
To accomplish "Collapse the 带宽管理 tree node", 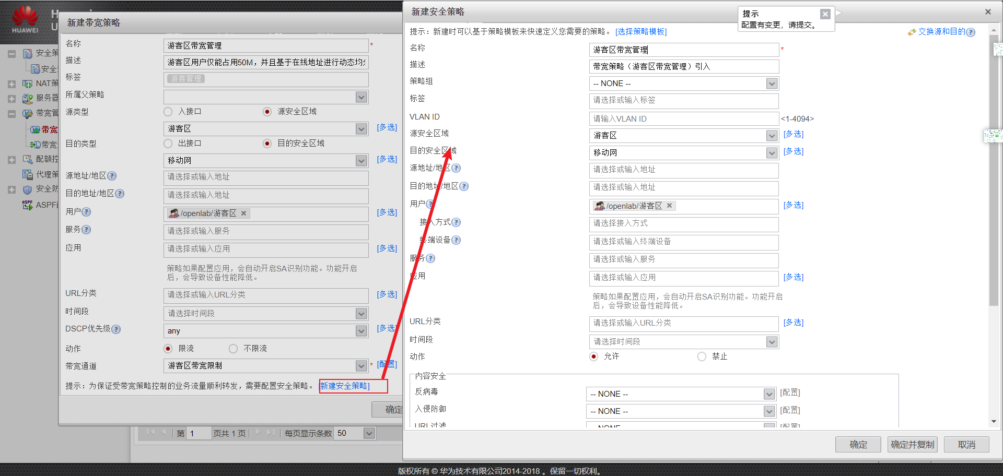I will click(x=11, y=114).
